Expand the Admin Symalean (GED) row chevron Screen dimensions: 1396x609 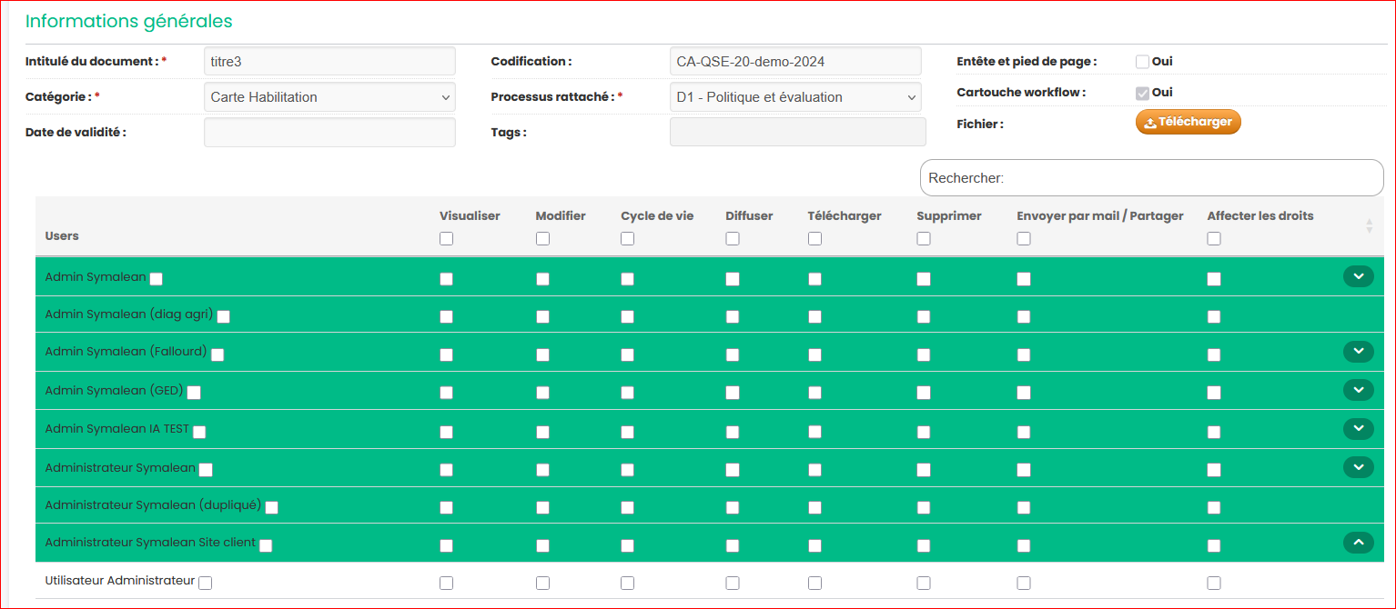pos(1358,390)
